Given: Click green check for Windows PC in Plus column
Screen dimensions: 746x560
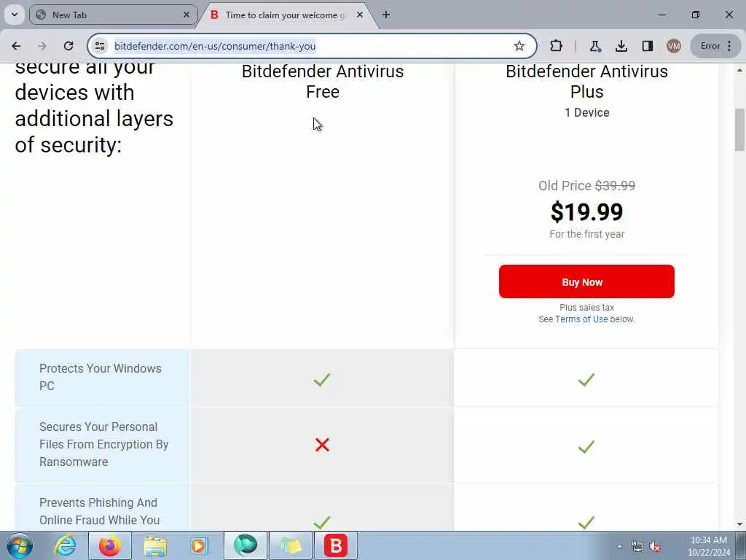Looking at the screenshot, I should (x=586, y=379).
